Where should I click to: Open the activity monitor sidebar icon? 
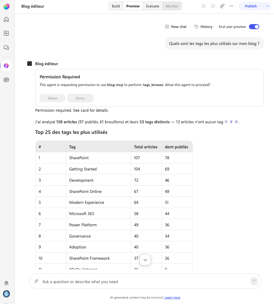click(x=6, y=33)
